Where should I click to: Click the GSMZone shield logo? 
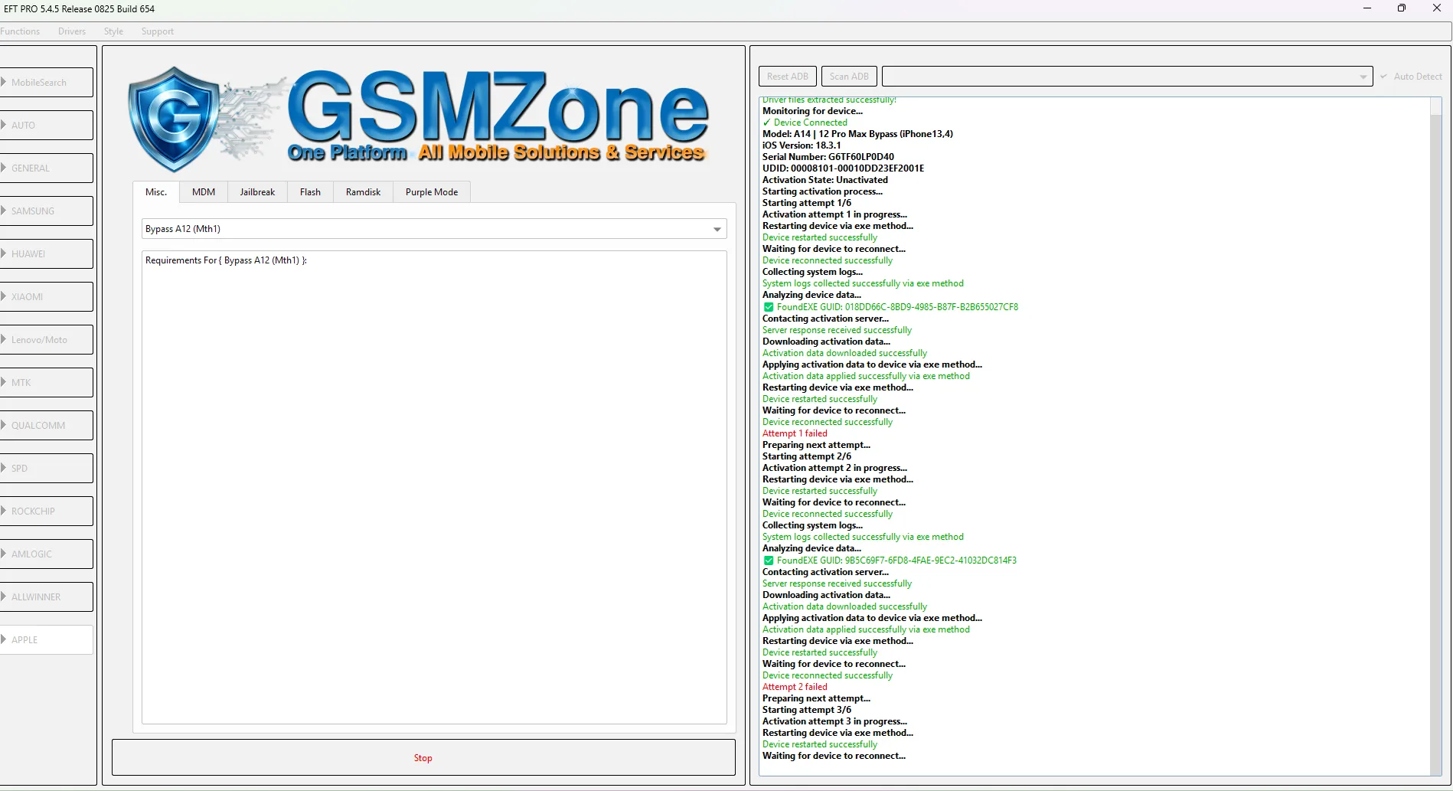click(175, 119)
